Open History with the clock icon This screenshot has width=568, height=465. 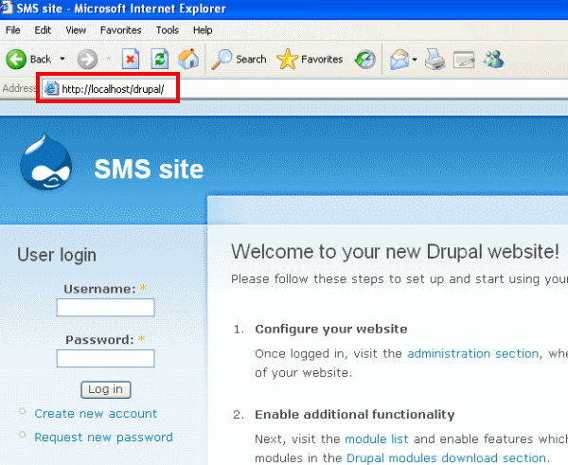[364, 60]
